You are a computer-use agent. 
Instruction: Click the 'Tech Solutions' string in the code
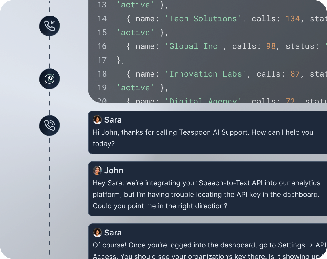point(203,18)
